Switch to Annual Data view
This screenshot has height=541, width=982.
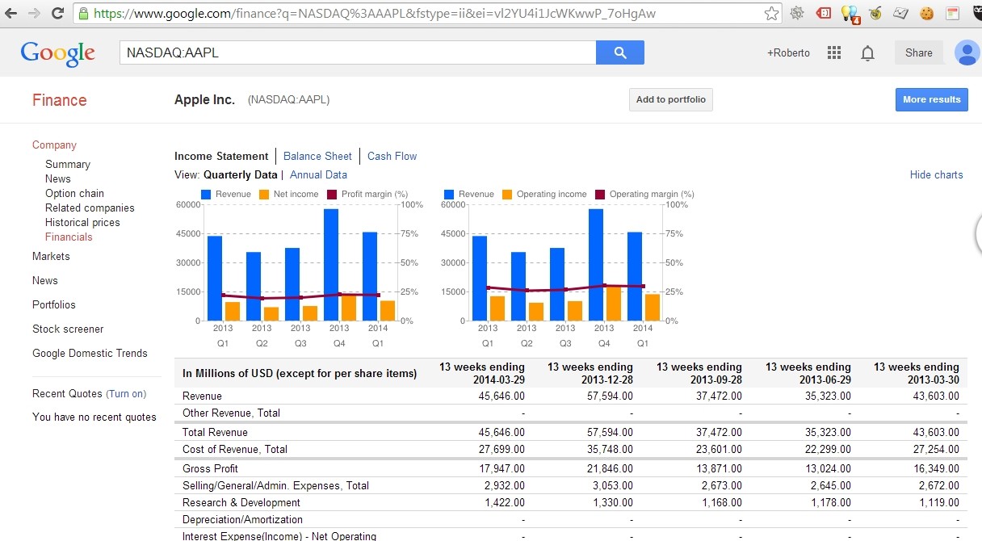click(x=318, y=175)
